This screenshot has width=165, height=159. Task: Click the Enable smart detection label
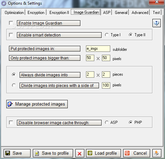59,35
